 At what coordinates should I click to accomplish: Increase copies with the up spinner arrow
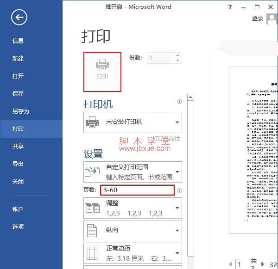177,55
